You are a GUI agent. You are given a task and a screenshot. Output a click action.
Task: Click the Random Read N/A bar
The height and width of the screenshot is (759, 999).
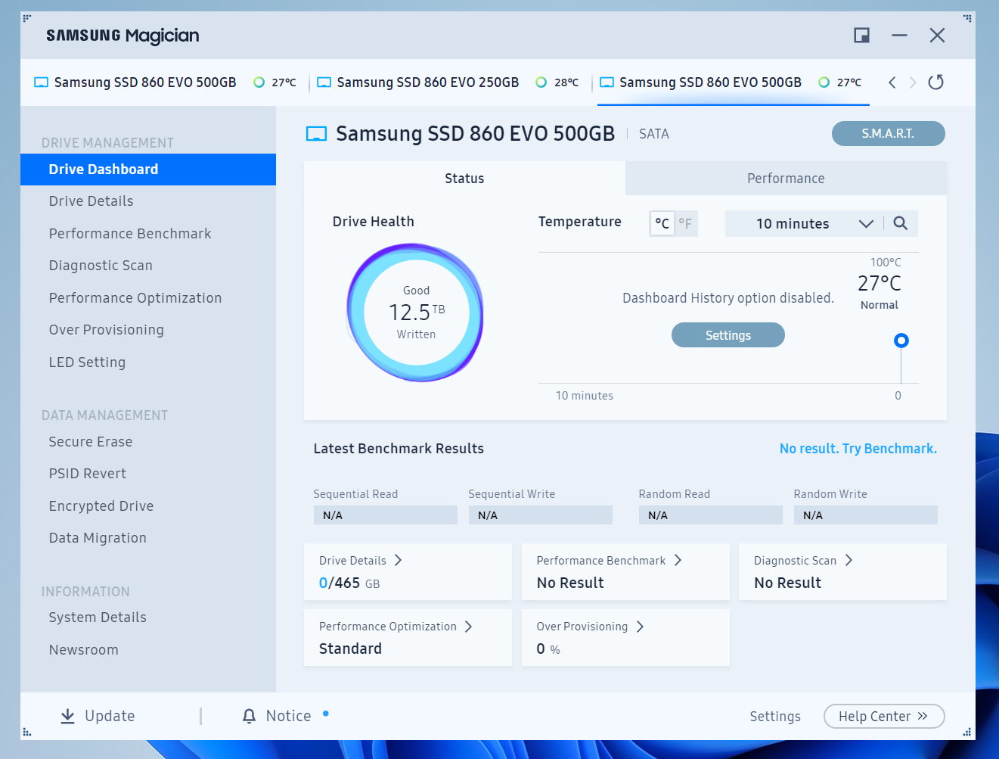(x=711, y=515)
